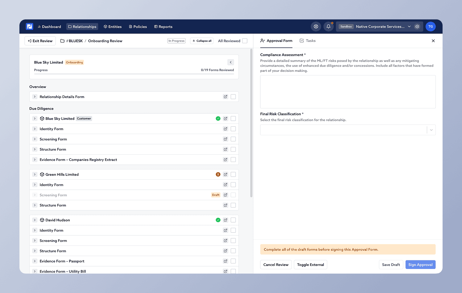Open the Green Hills Limited entity external link icon
The image size is (462, 293).
pos(225,174)
